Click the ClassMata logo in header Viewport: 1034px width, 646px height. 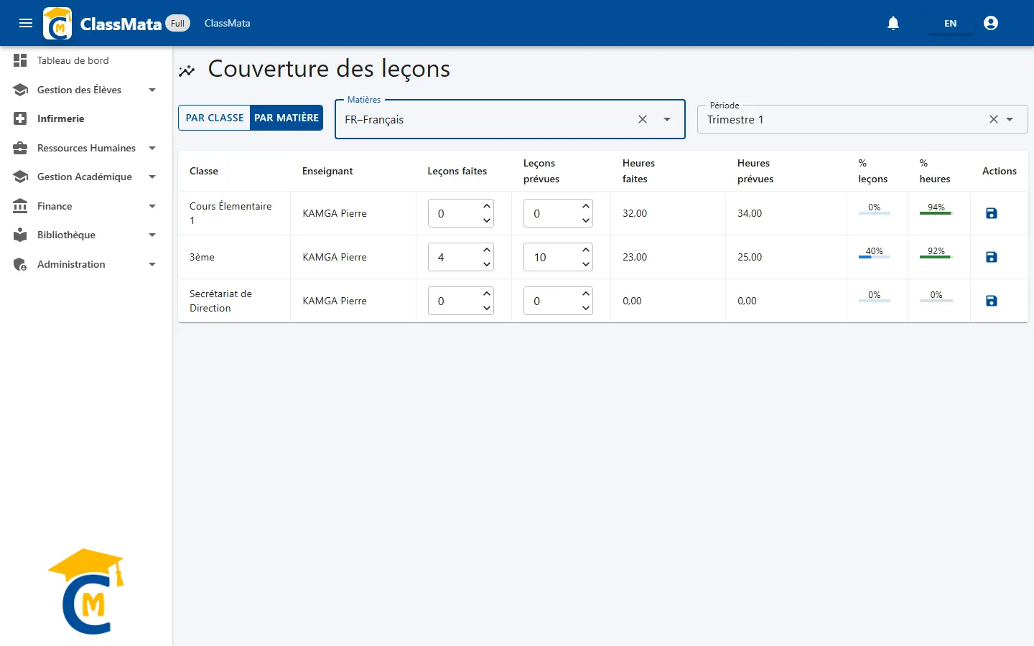57,23
